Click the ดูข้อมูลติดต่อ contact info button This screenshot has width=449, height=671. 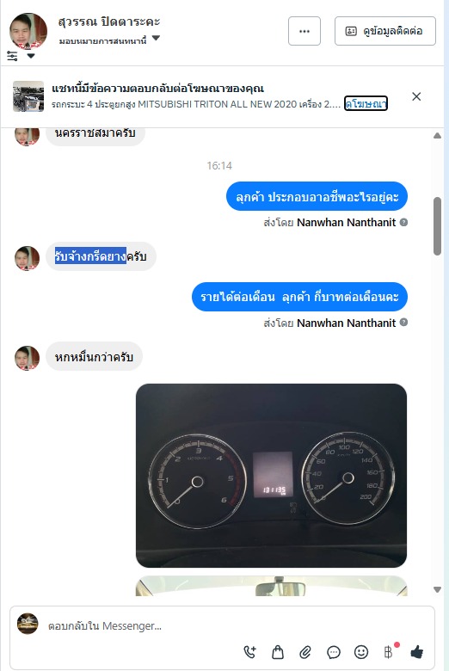(384, 31)
